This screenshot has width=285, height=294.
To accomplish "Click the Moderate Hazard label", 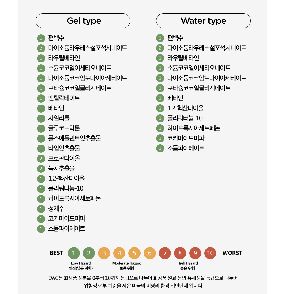I will click(x=127, y=263).
